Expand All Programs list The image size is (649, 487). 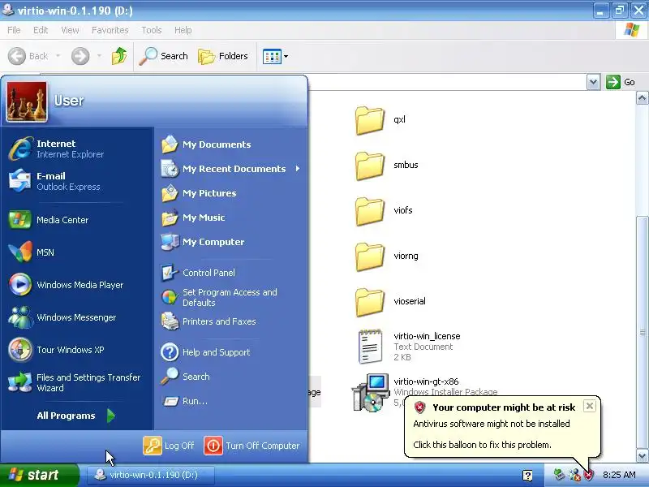click(75, 416)
